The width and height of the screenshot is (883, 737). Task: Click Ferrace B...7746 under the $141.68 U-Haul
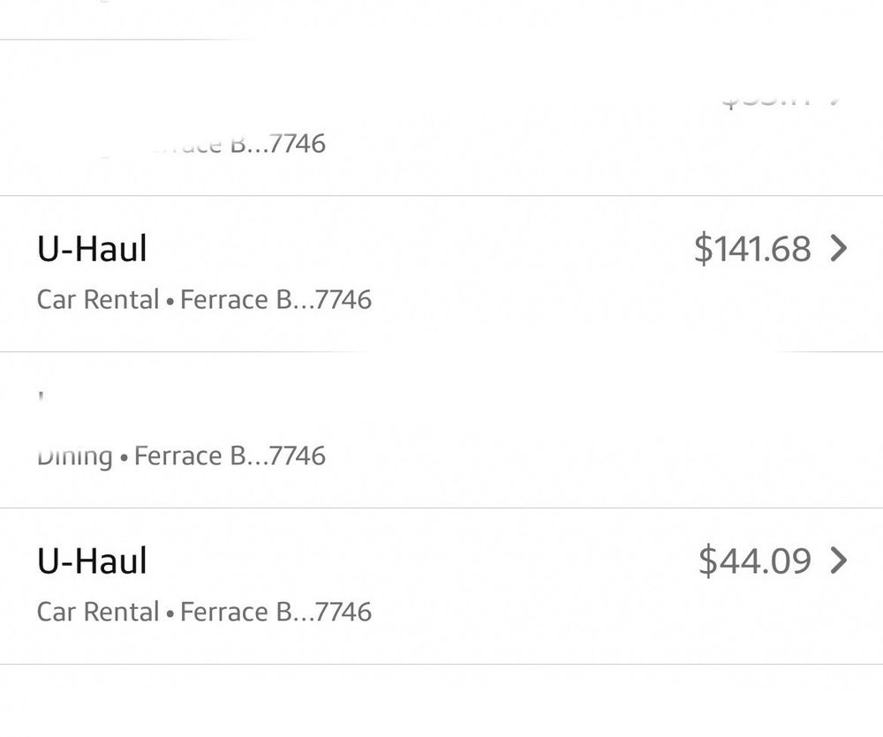click(x=275, y=300)
